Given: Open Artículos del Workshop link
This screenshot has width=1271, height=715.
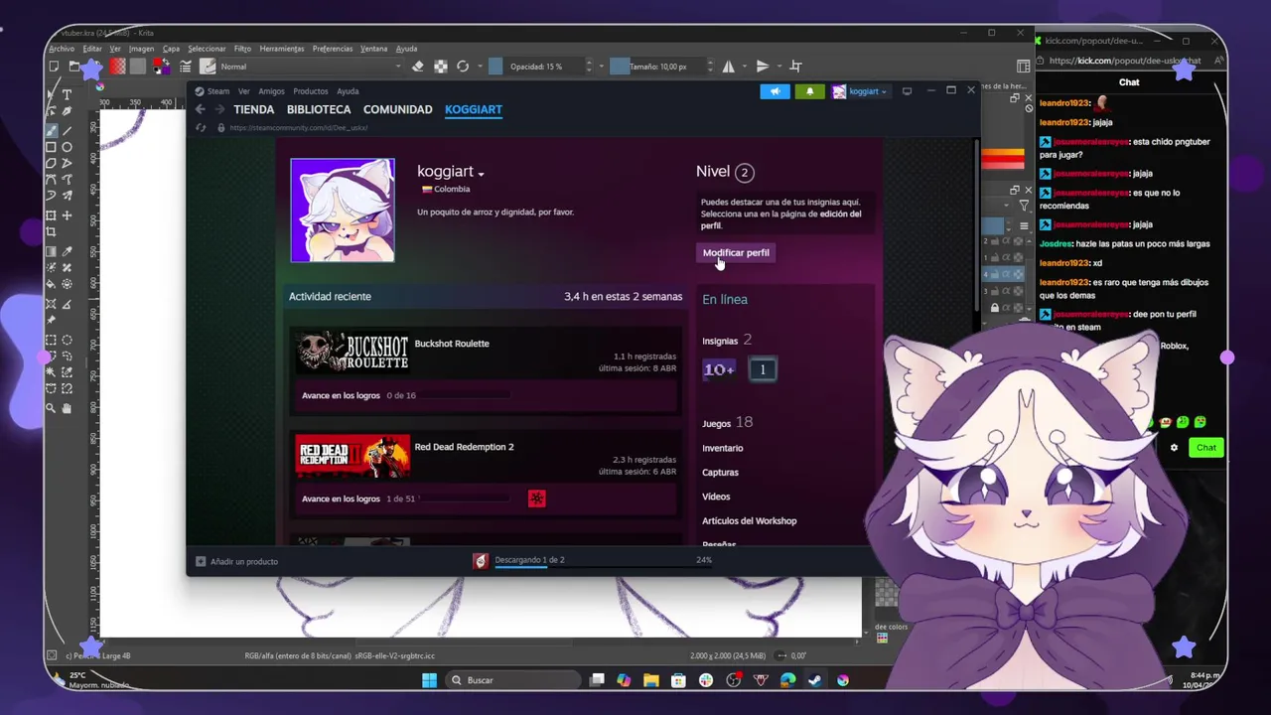Looking at the screenshot, I should (749, 520).
